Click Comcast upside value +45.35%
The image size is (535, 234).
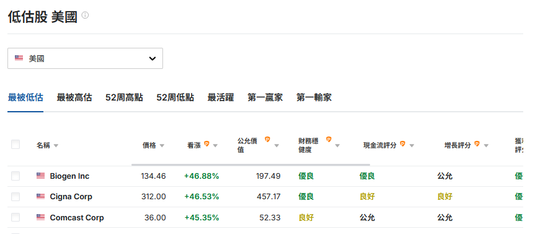tap(201, 218)
